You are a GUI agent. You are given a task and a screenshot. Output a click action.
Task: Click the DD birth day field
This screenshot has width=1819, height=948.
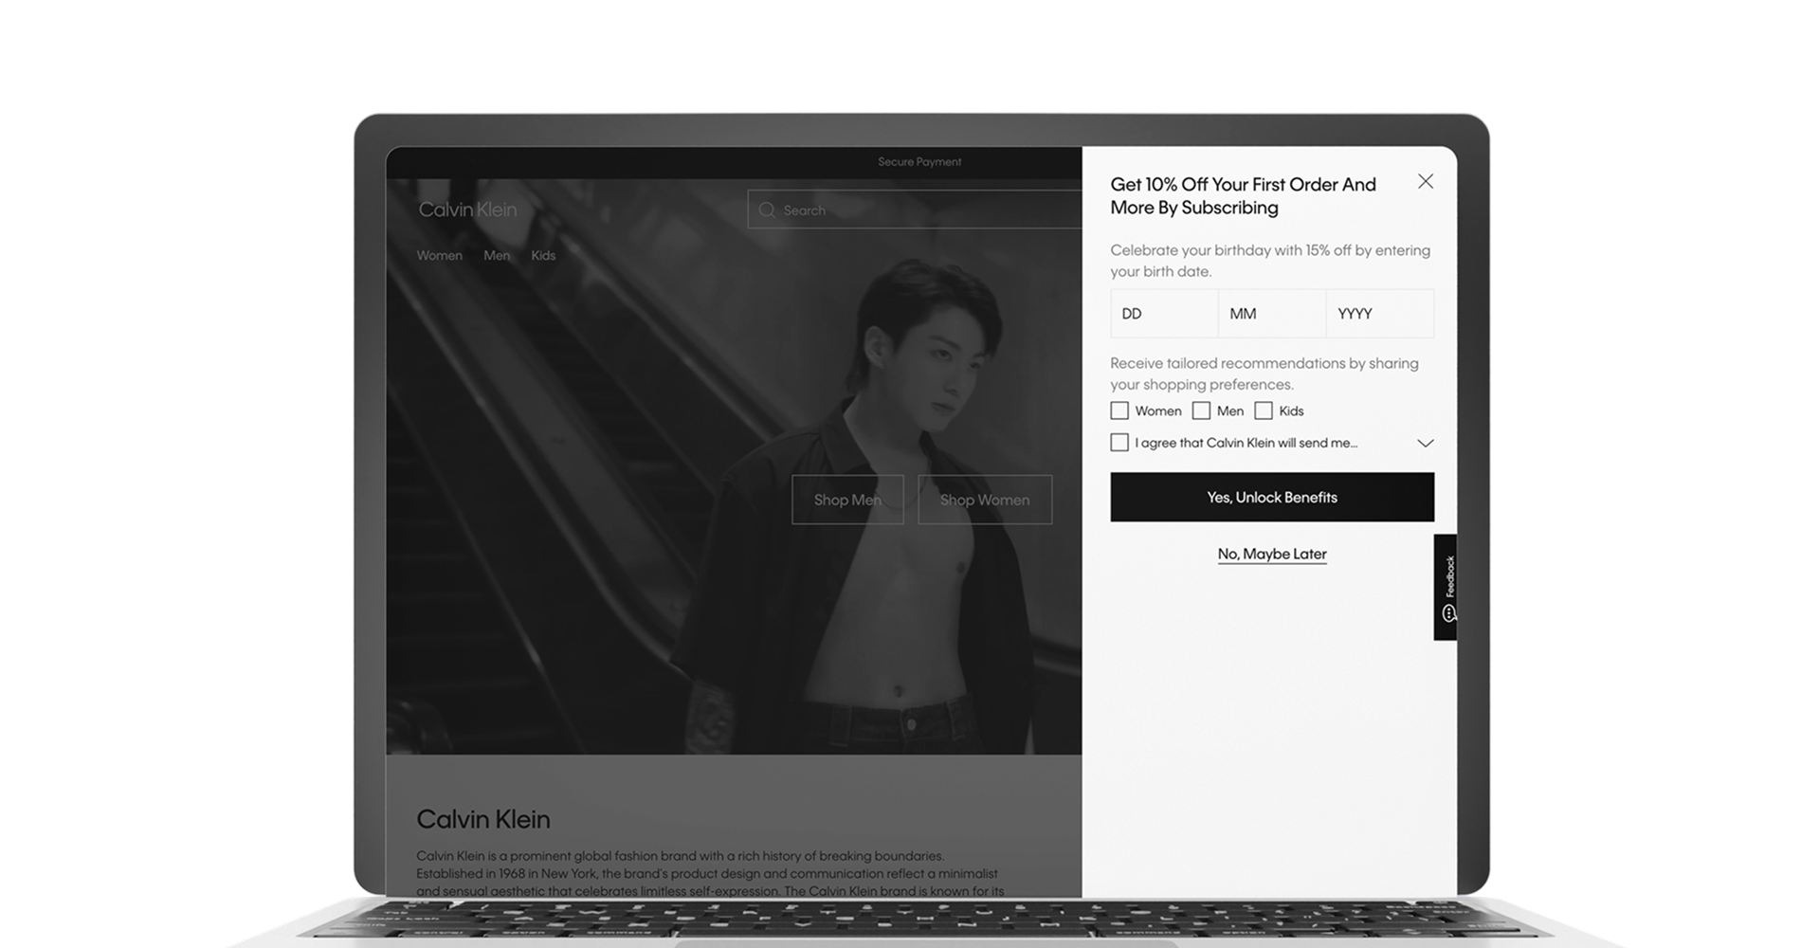pos(1164,314)
